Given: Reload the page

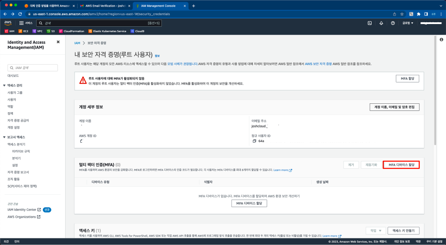Looking at the screenshot, I should pos(20,14).
